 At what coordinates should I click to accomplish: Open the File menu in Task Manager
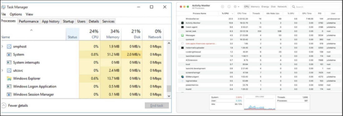3,14
